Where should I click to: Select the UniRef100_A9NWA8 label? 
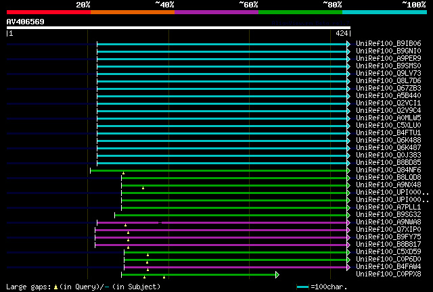[388, 222]
